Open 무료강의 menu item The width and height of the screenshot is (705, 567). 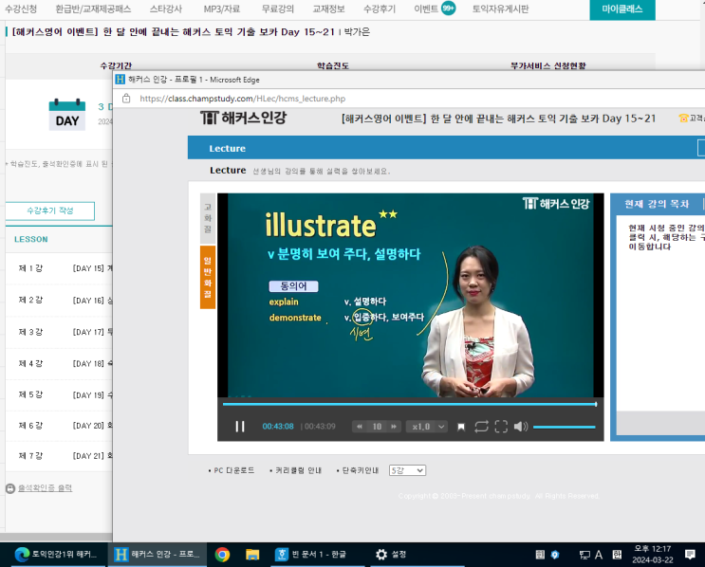tap(277, 9)
